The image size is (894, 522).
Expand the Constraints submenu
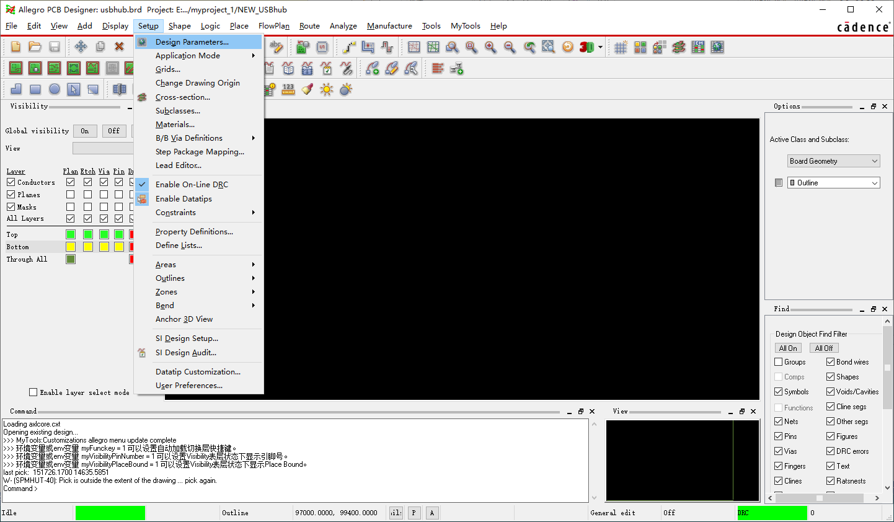[199, 213]
